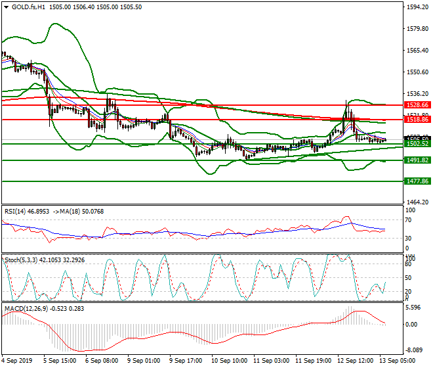
Task: Click the RSI 70 level scale label
Action: [x=409, y=220]
